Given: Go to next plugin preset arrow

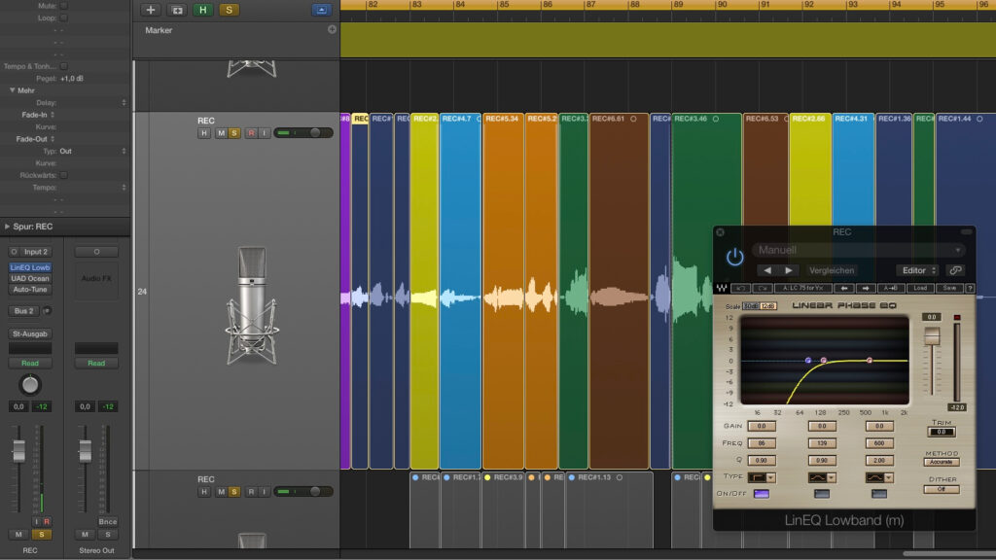Looking at the screenshot, I should [x=788, y=270].
